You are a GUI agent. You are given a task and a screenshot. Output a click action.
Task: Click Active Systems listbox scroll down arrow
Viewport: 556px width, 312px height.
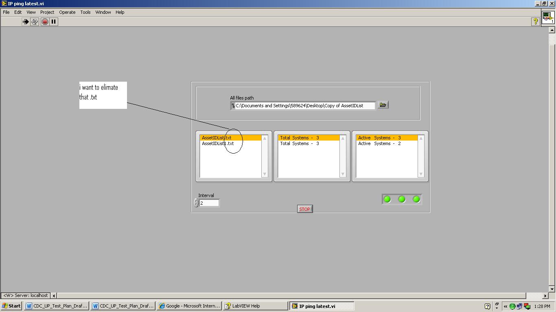click(421, 174)
